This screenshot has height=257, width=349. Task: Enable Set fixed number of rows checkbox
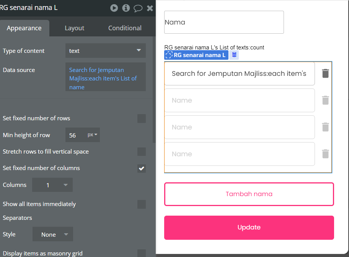(142, 118)
